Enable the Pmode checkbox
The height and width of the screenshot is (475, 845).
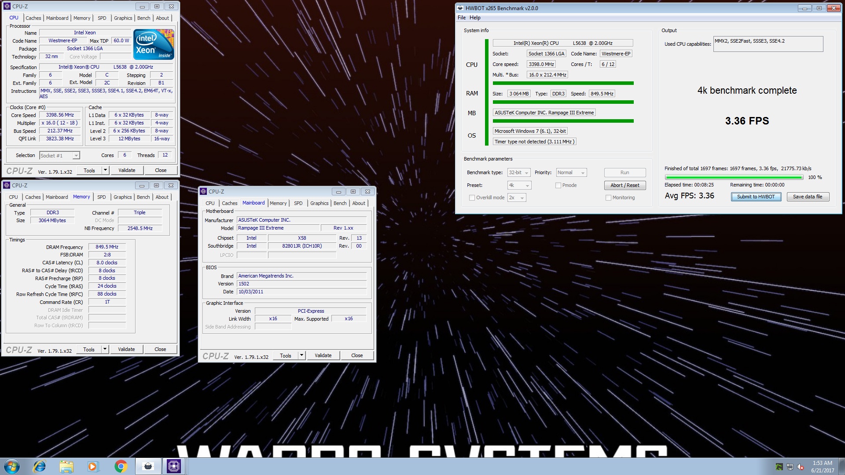558,185
